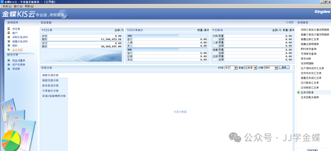Switch to 收款付款分析 tab
The image size is (331, 151).
[x=50, y=80]
